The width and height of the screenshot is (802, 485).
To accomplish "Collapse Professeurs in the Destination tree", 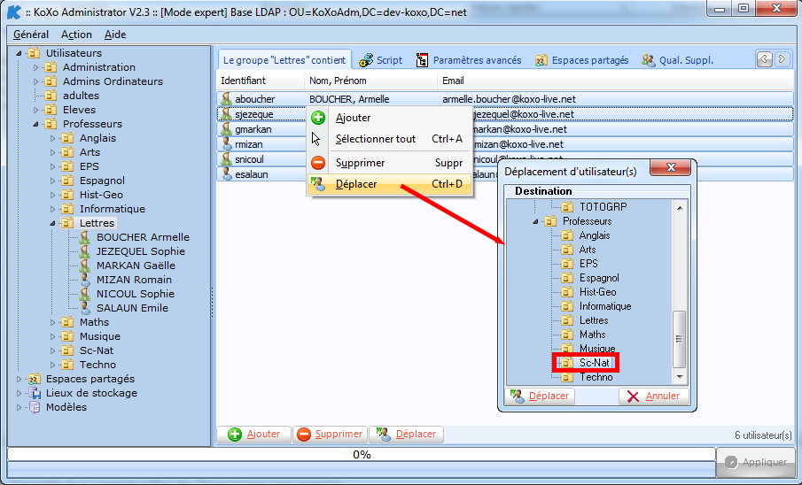I will tap(535, 222).
